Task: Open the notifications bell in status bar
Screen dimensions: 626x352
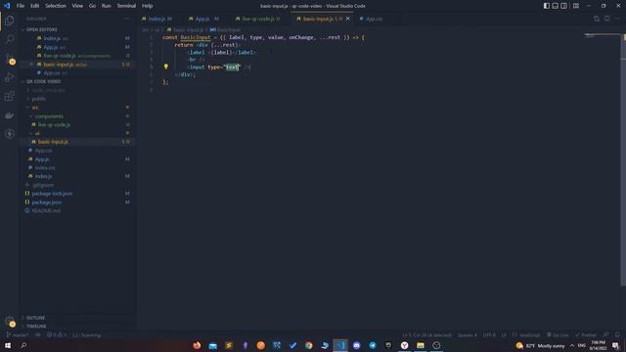Action: click(617, 334)
